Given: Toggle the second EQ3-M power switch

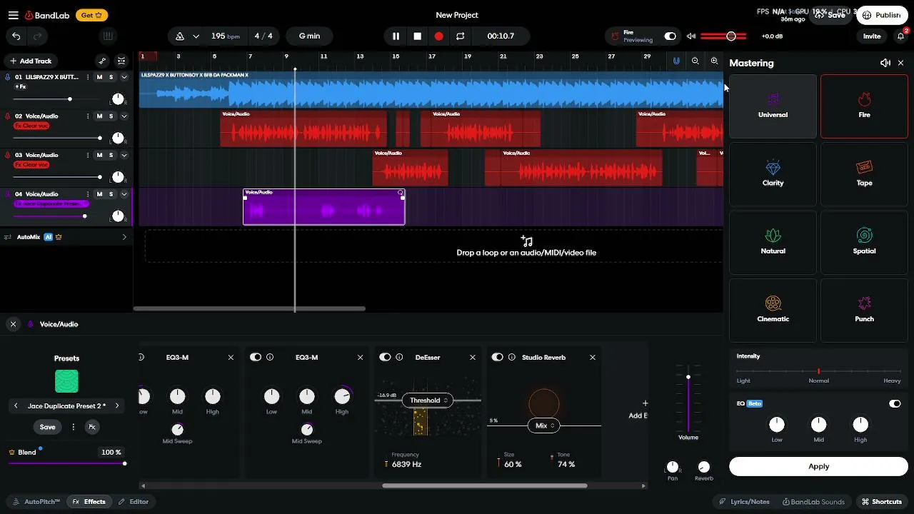Looking at the screenshot, I should tap(256, 357).
